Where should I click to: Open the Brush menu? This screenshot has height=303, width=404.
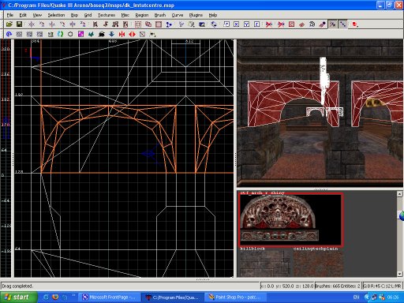[x=160, y=15]
